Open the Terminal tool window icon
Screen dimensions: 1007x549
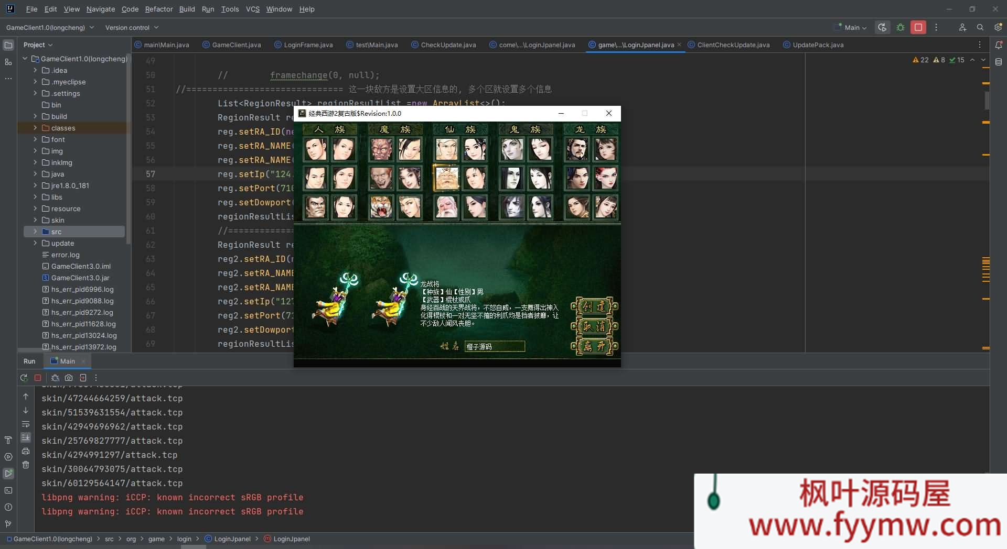[8, 490]
